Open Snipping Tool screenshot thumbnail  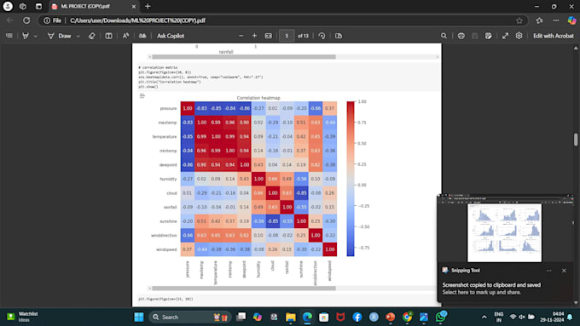coord(505,228)
